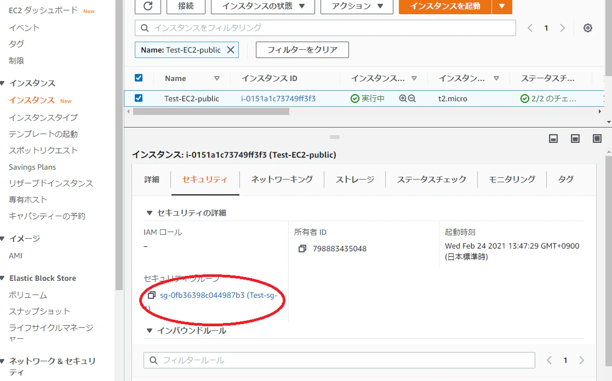The width and height of the screenshot is (612, 381).
Task: Click the フィルターをクリア button
Action: 302,50
